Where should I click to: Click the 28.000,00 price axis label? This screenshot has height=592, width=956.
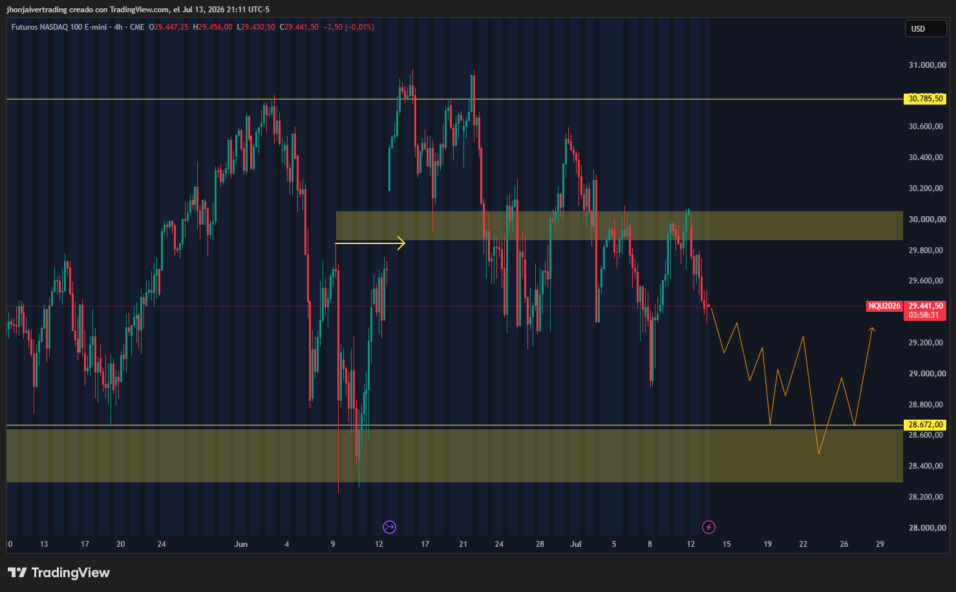927,528
